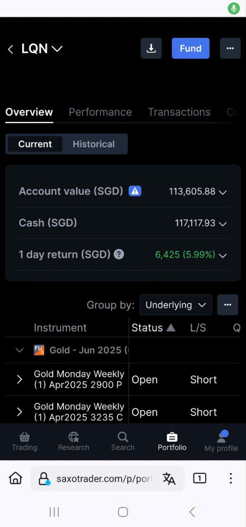Tap the Search magnifier in the bottom bar
Screen dimensions: 246x527
coord(123,437)
